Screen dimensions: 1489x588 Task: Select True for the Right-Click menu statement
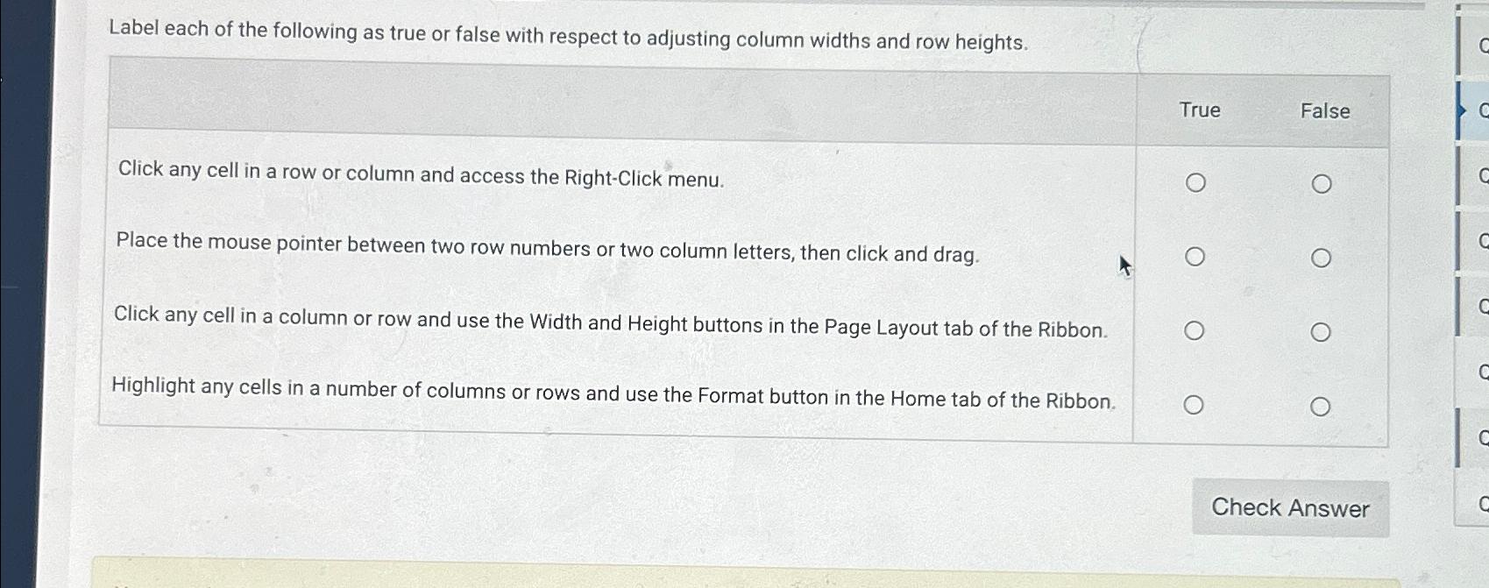click(x=1195, y=183)
